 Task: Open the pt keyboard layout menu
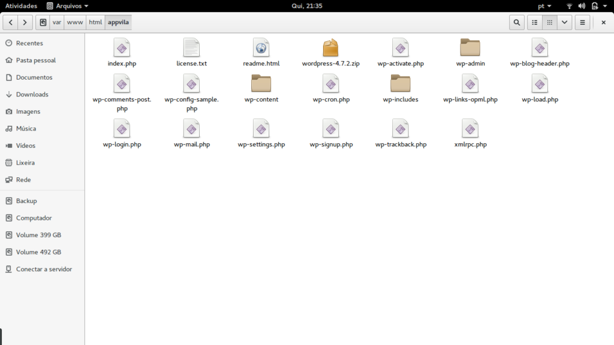(x=544, y=5)
